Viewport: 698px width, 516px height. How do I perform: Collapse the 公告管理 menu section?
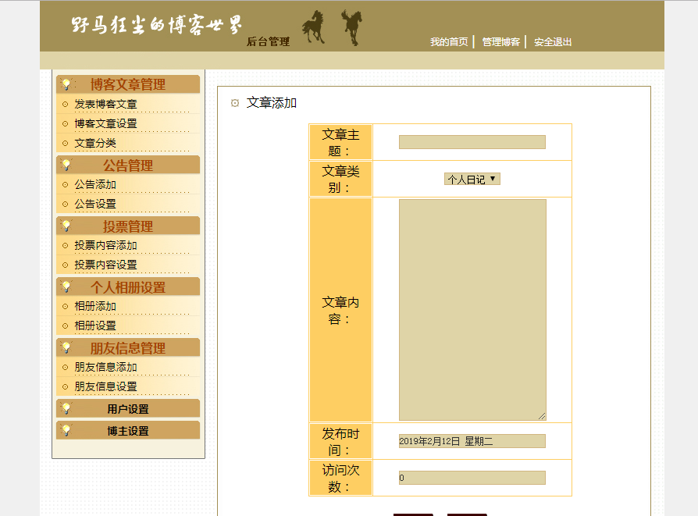tap(128, 165)
